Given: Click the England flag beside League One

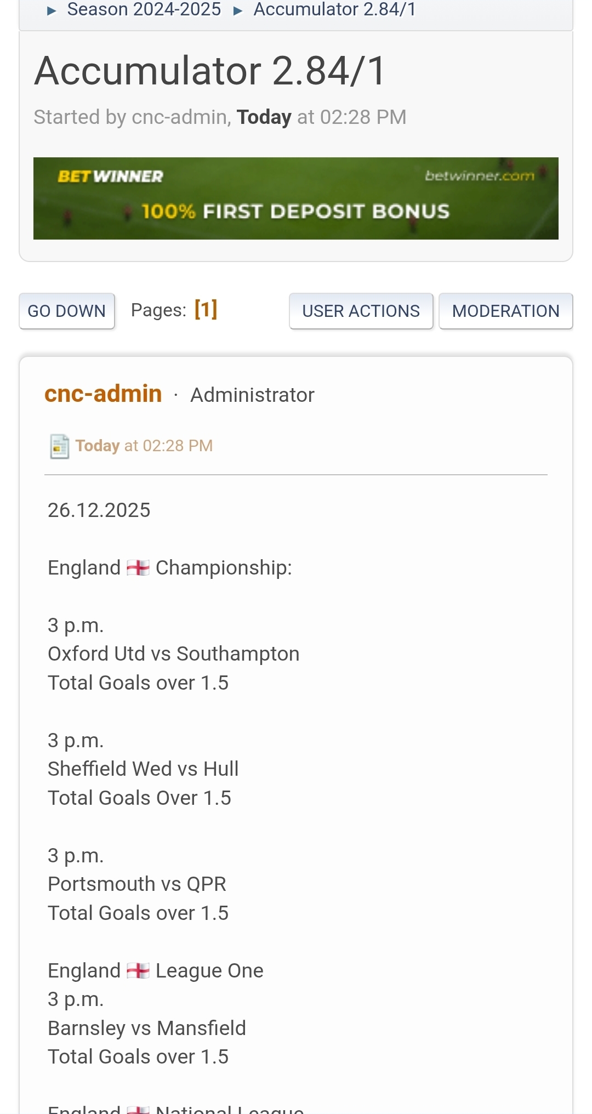Looking at the screenshot, I should click(138, 971).
